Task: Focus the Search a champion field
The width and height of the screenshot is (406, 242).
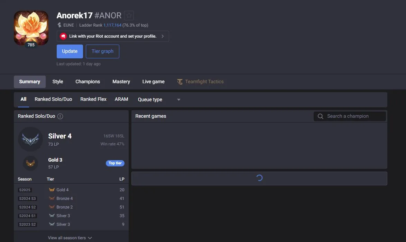Action: tap(350, 116)
